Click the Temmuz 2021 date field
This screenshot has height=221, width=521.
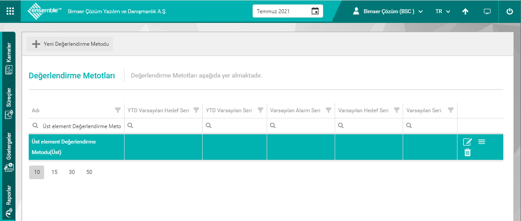(288, 11)
